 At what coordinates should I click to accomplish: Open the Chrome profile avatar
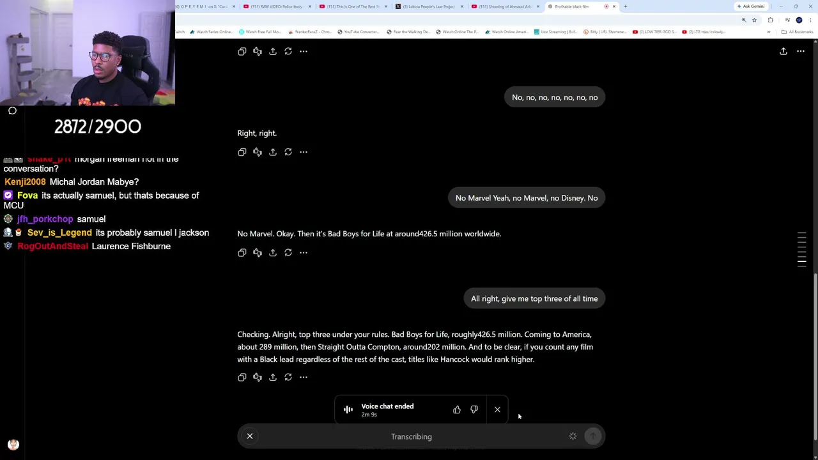pyautogui.click(x=799, y=20)
